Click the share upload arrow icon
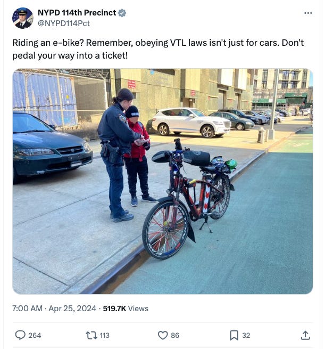The image size is (325, 349). click(305, 335)
